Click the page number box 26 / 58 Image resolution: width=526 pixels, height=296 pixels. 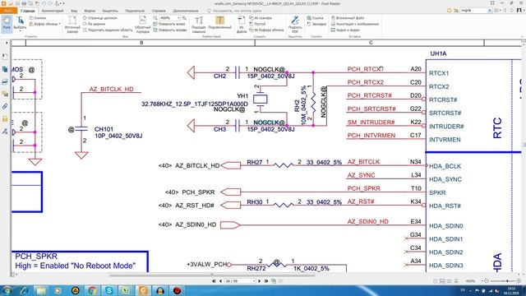[240, 281]
